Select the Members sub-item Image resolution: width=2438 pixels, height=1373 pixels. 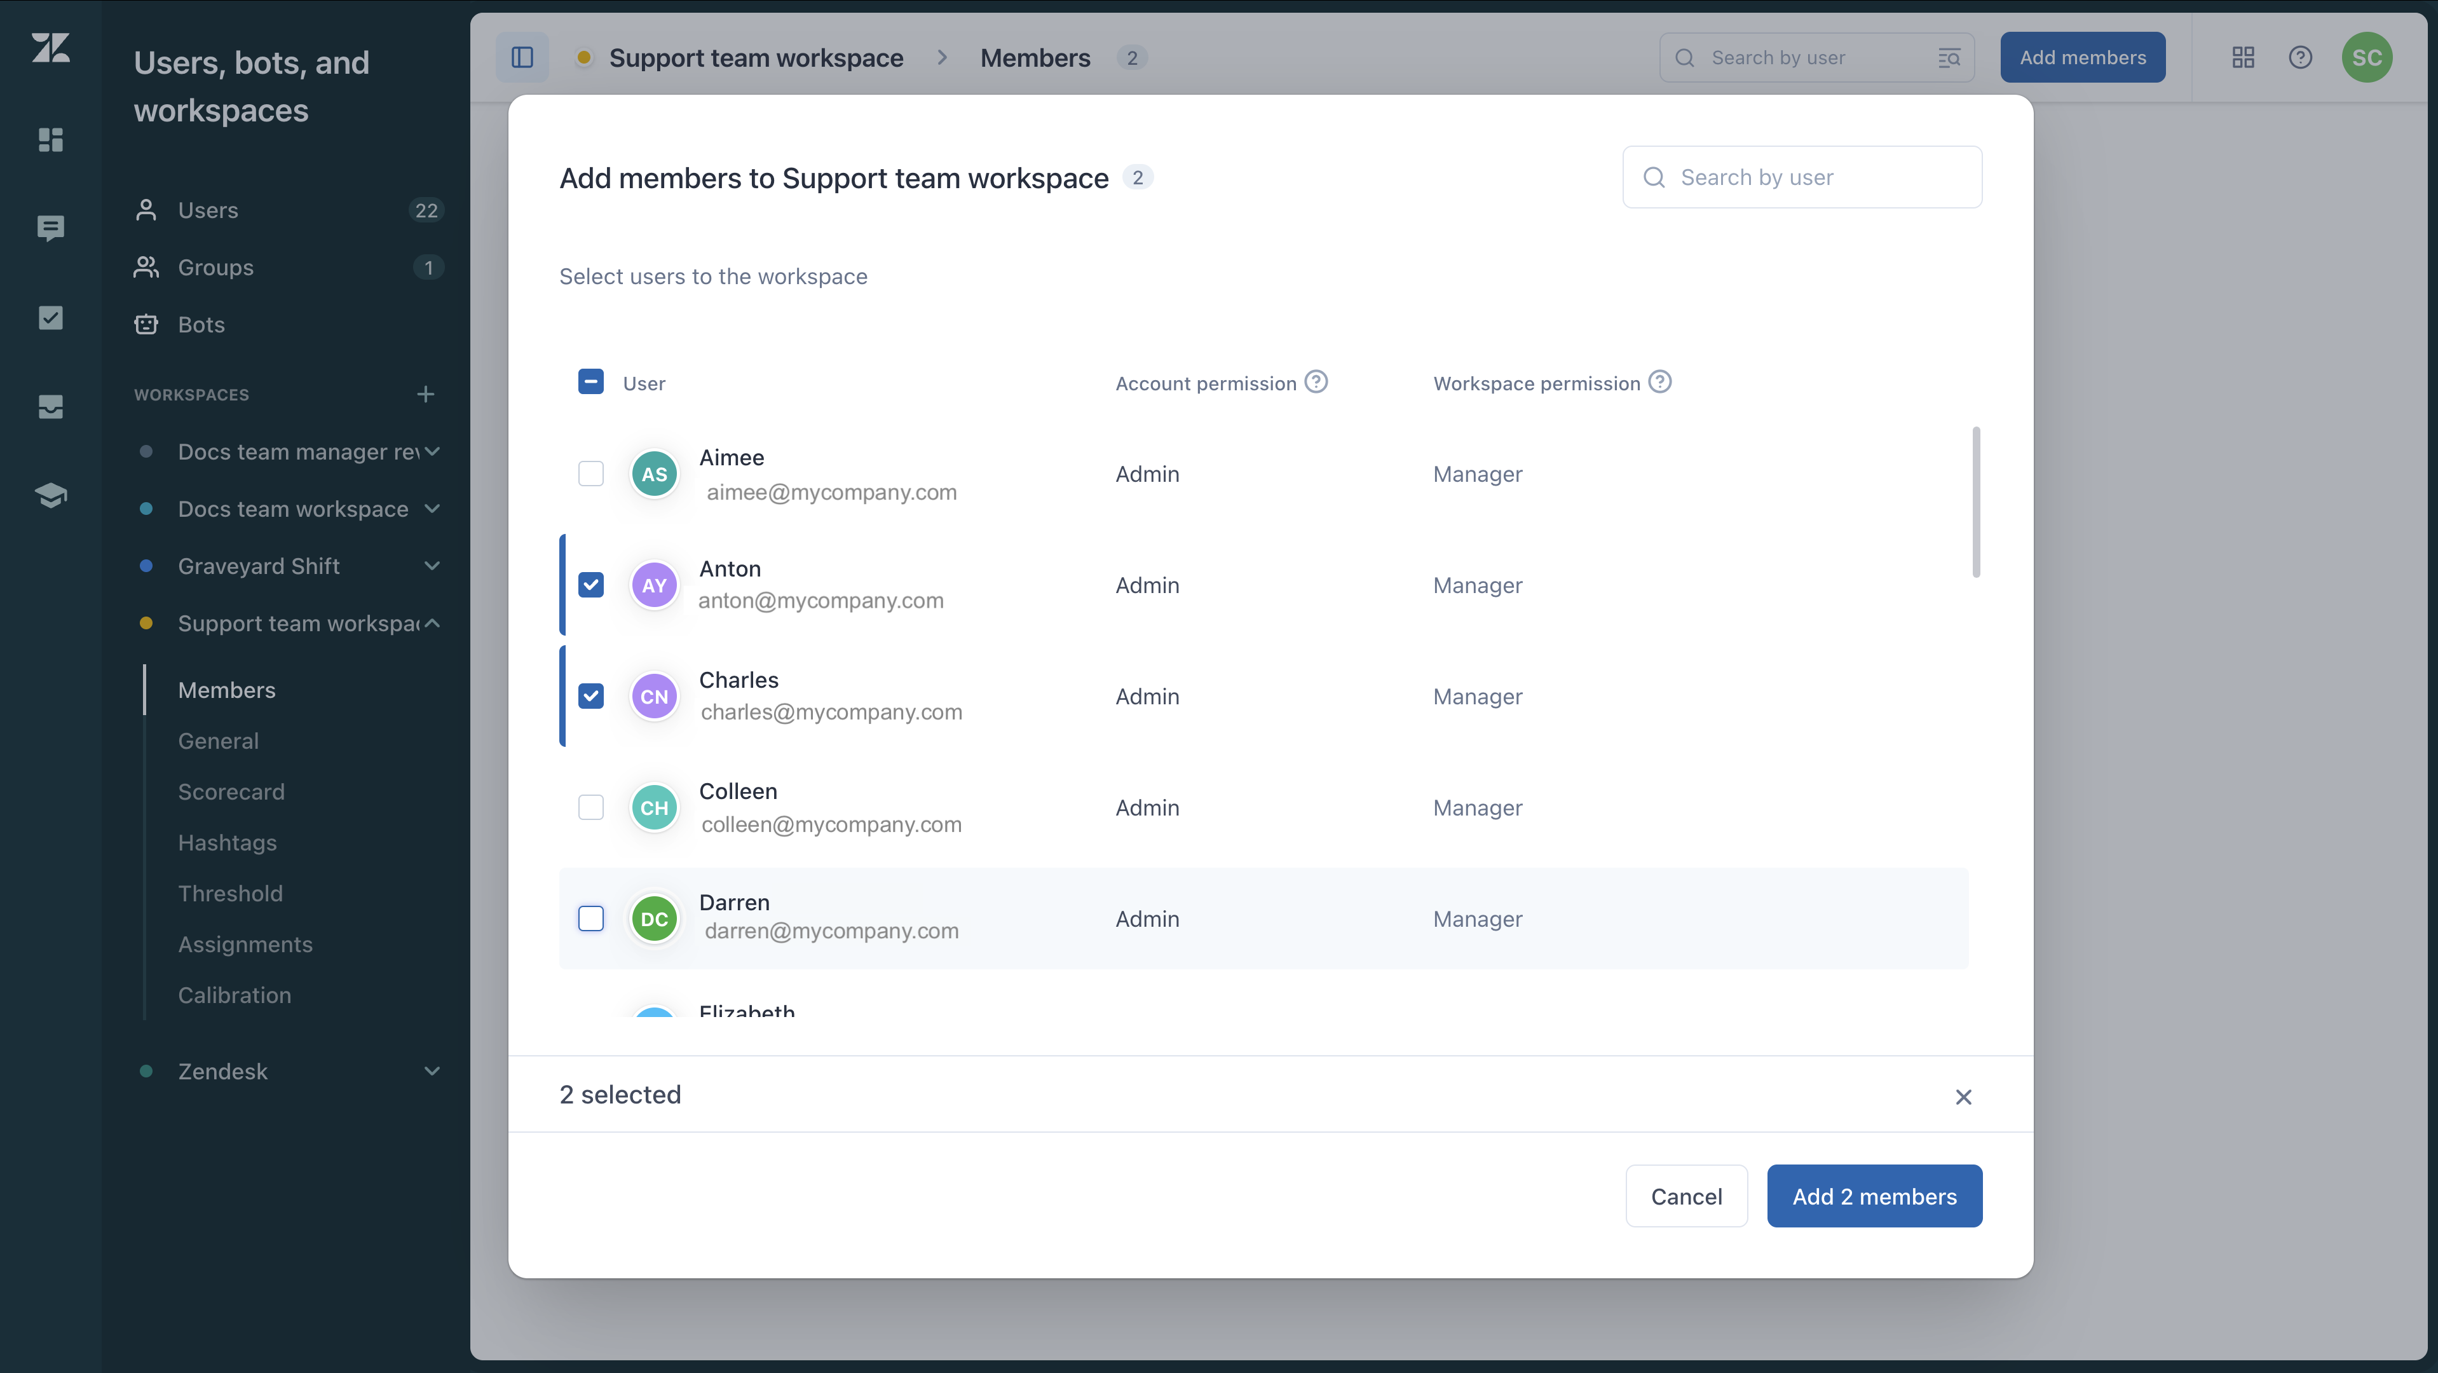coord(227,690)
